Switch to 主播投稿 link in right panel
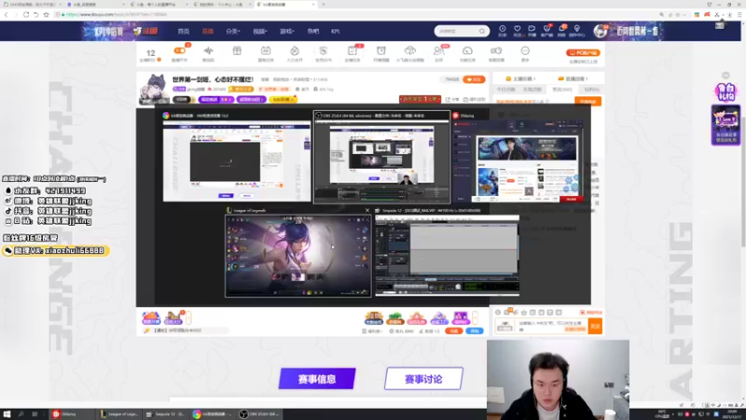Screen dimensions: 746x420 click(520, 78)
